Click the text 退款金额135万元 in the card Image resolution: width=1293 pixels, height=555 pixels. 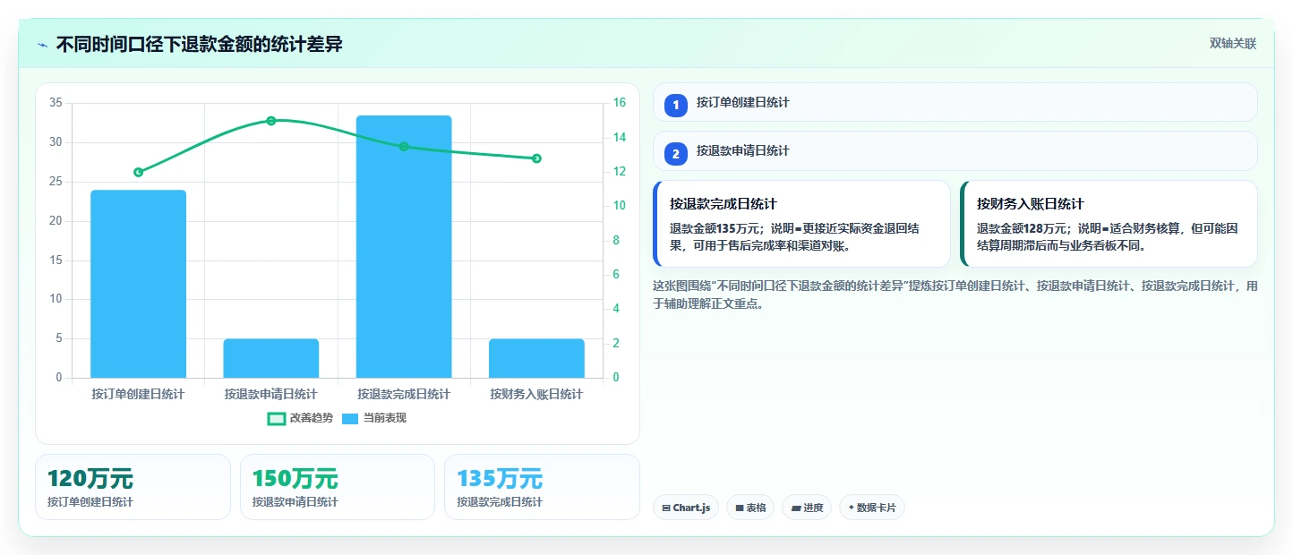tap(715, 229)
